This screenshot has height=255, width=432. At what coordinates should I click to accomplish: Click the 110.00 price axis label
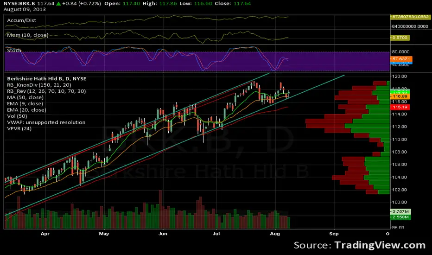400,140
